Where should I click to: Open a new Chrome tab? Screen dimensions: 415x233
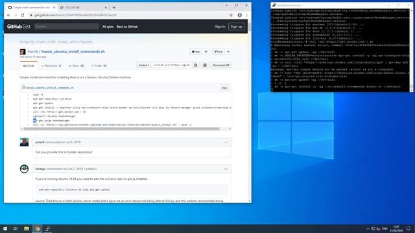click(114, 7)
